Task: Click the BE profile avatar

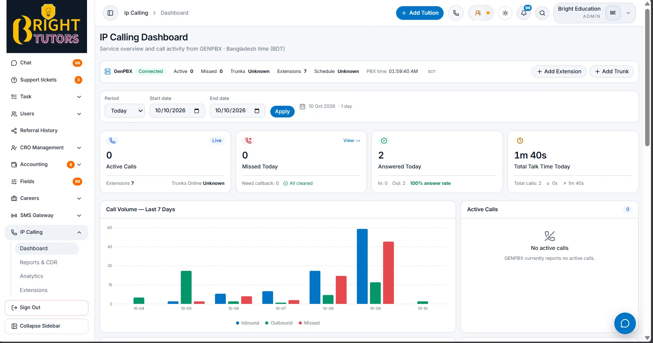Action: pyautogui.click(x=613, y=13)
